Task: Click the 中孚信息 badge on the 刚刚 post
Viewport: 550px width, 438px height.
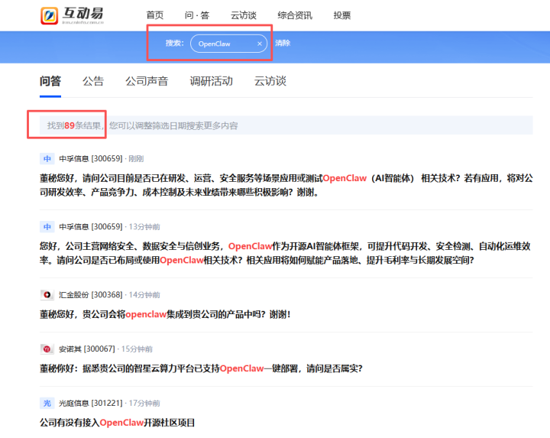Action: click(x=47, y=159)
